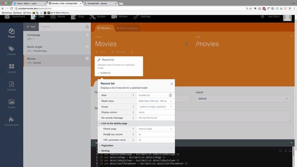Go to Dashboard in top navigation

[x=15, y=17]
